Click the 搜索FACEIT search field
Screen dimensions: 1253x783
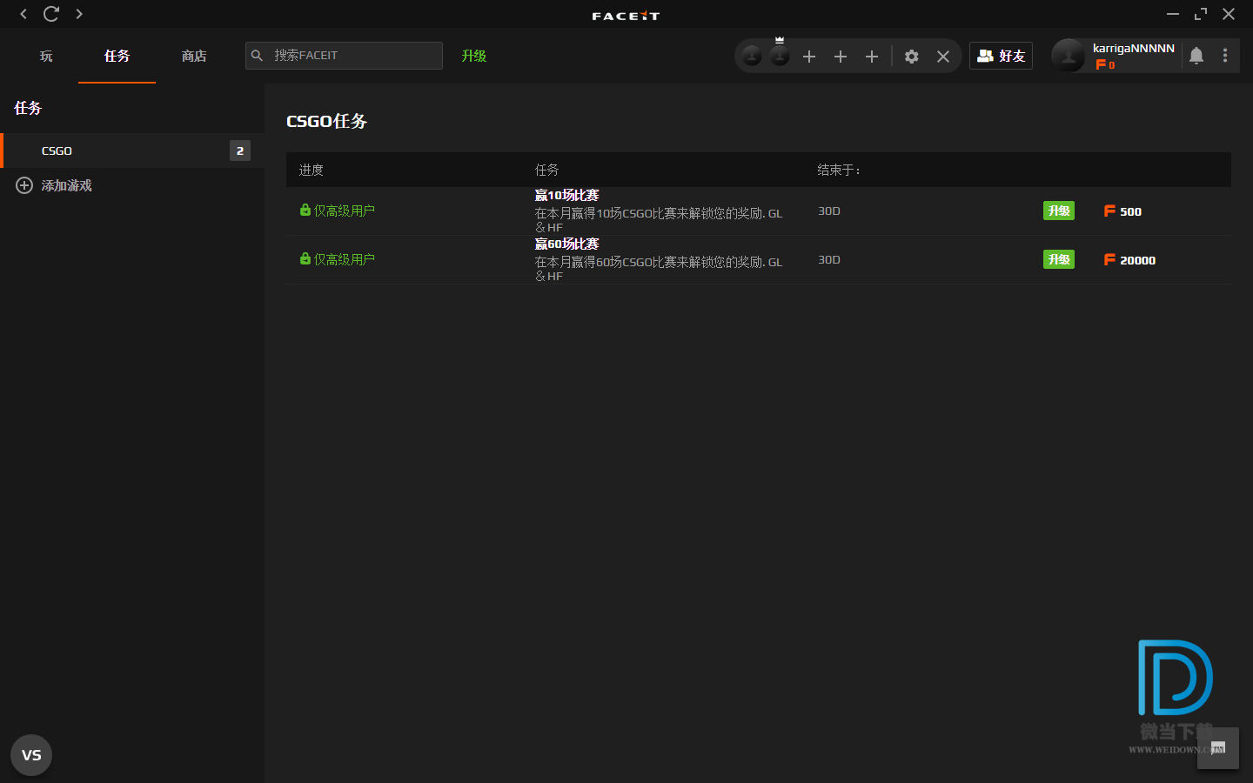pyautogui.click(x=344, y=56)
